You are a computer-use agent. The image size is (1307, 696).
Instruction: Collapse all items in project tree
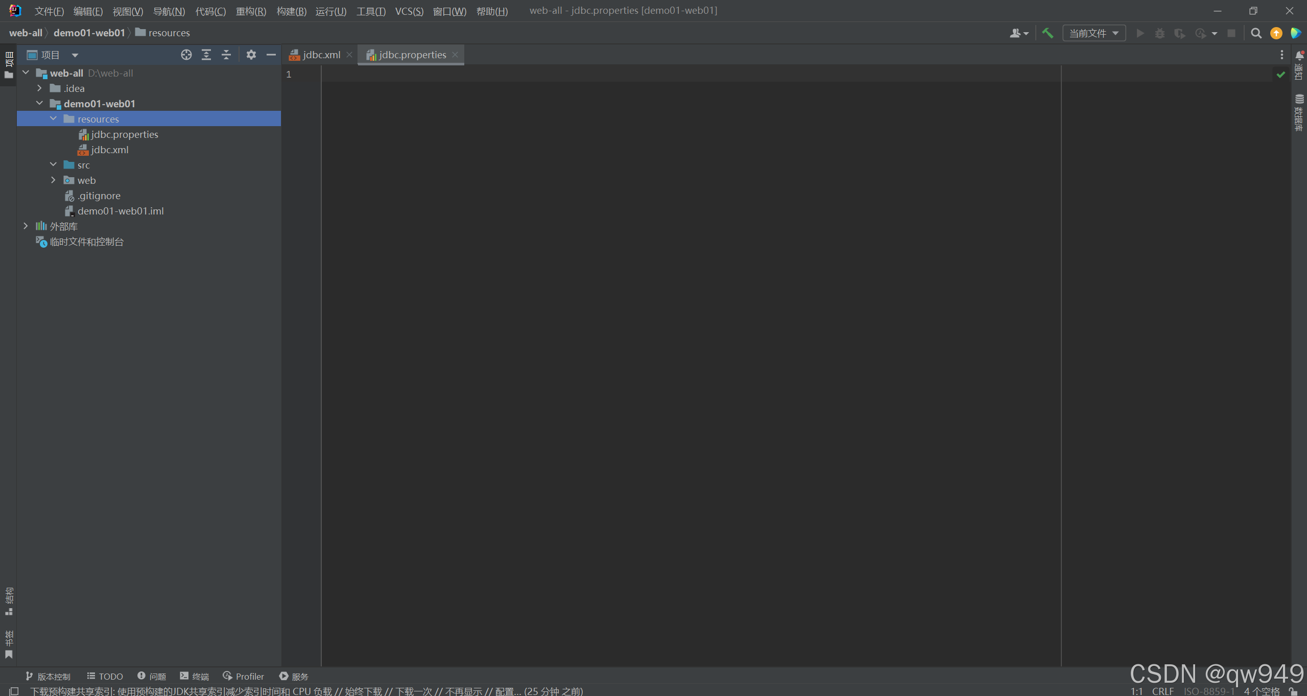226,55
